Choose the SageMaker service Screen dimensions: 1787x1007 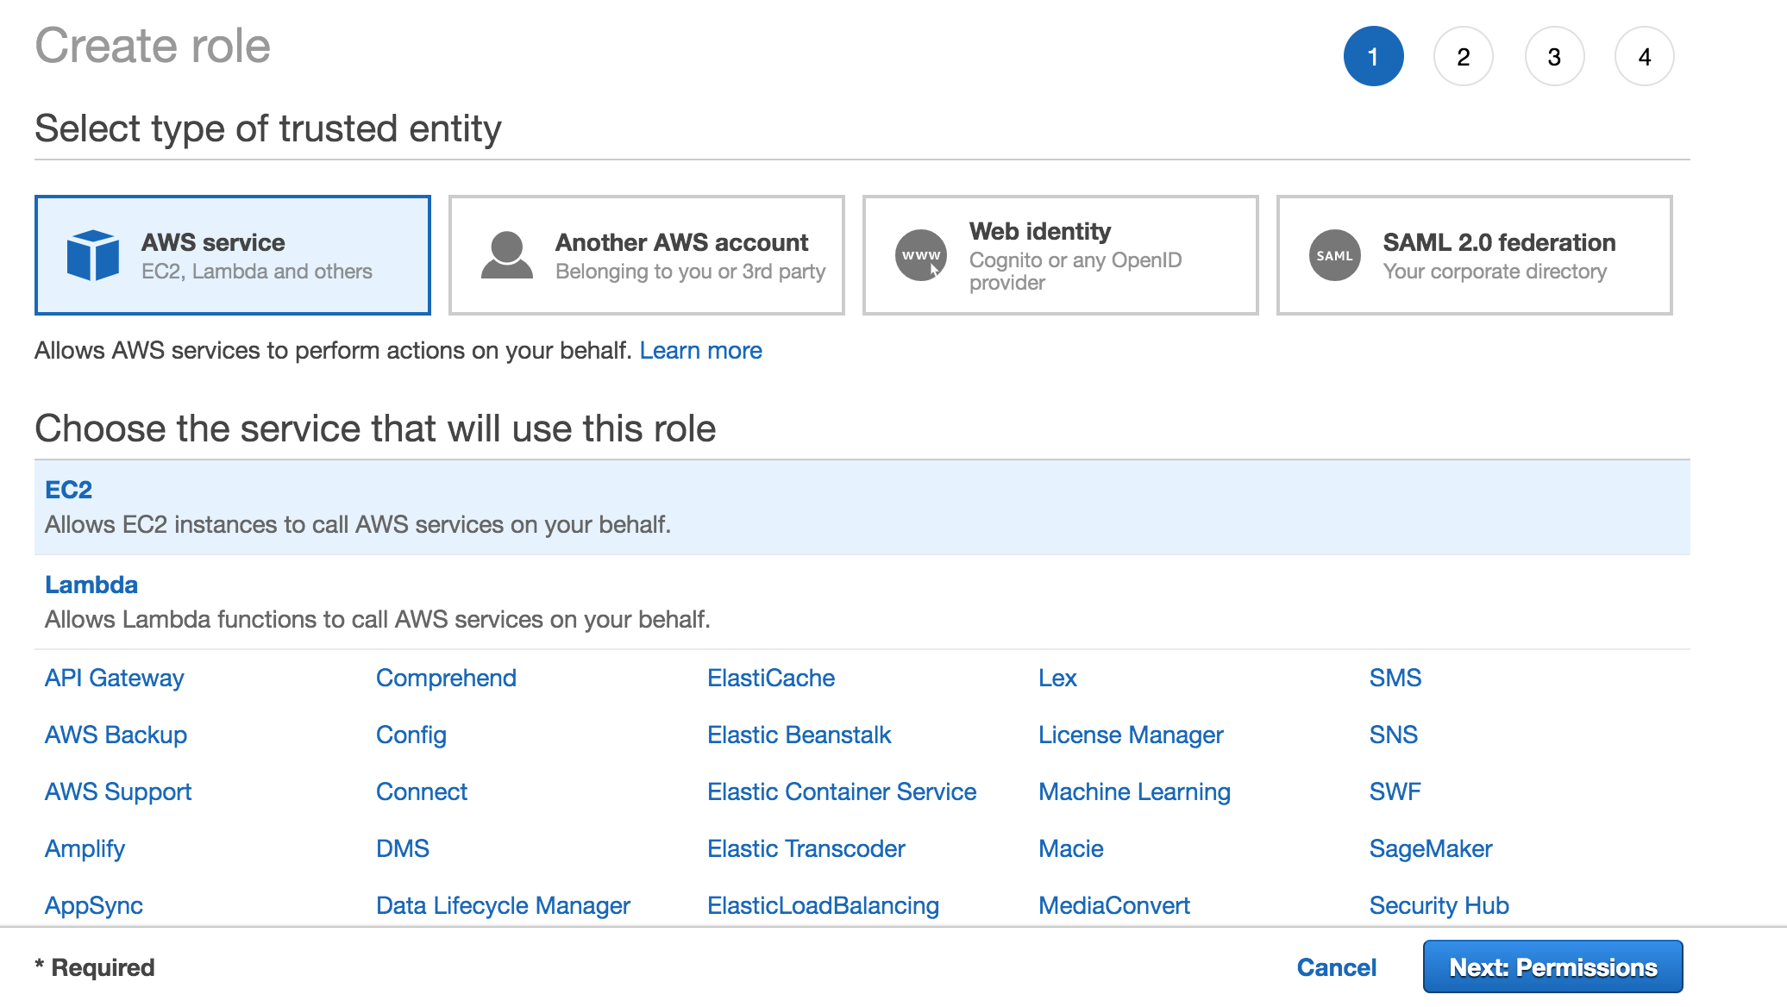[x=1431, y=849]
